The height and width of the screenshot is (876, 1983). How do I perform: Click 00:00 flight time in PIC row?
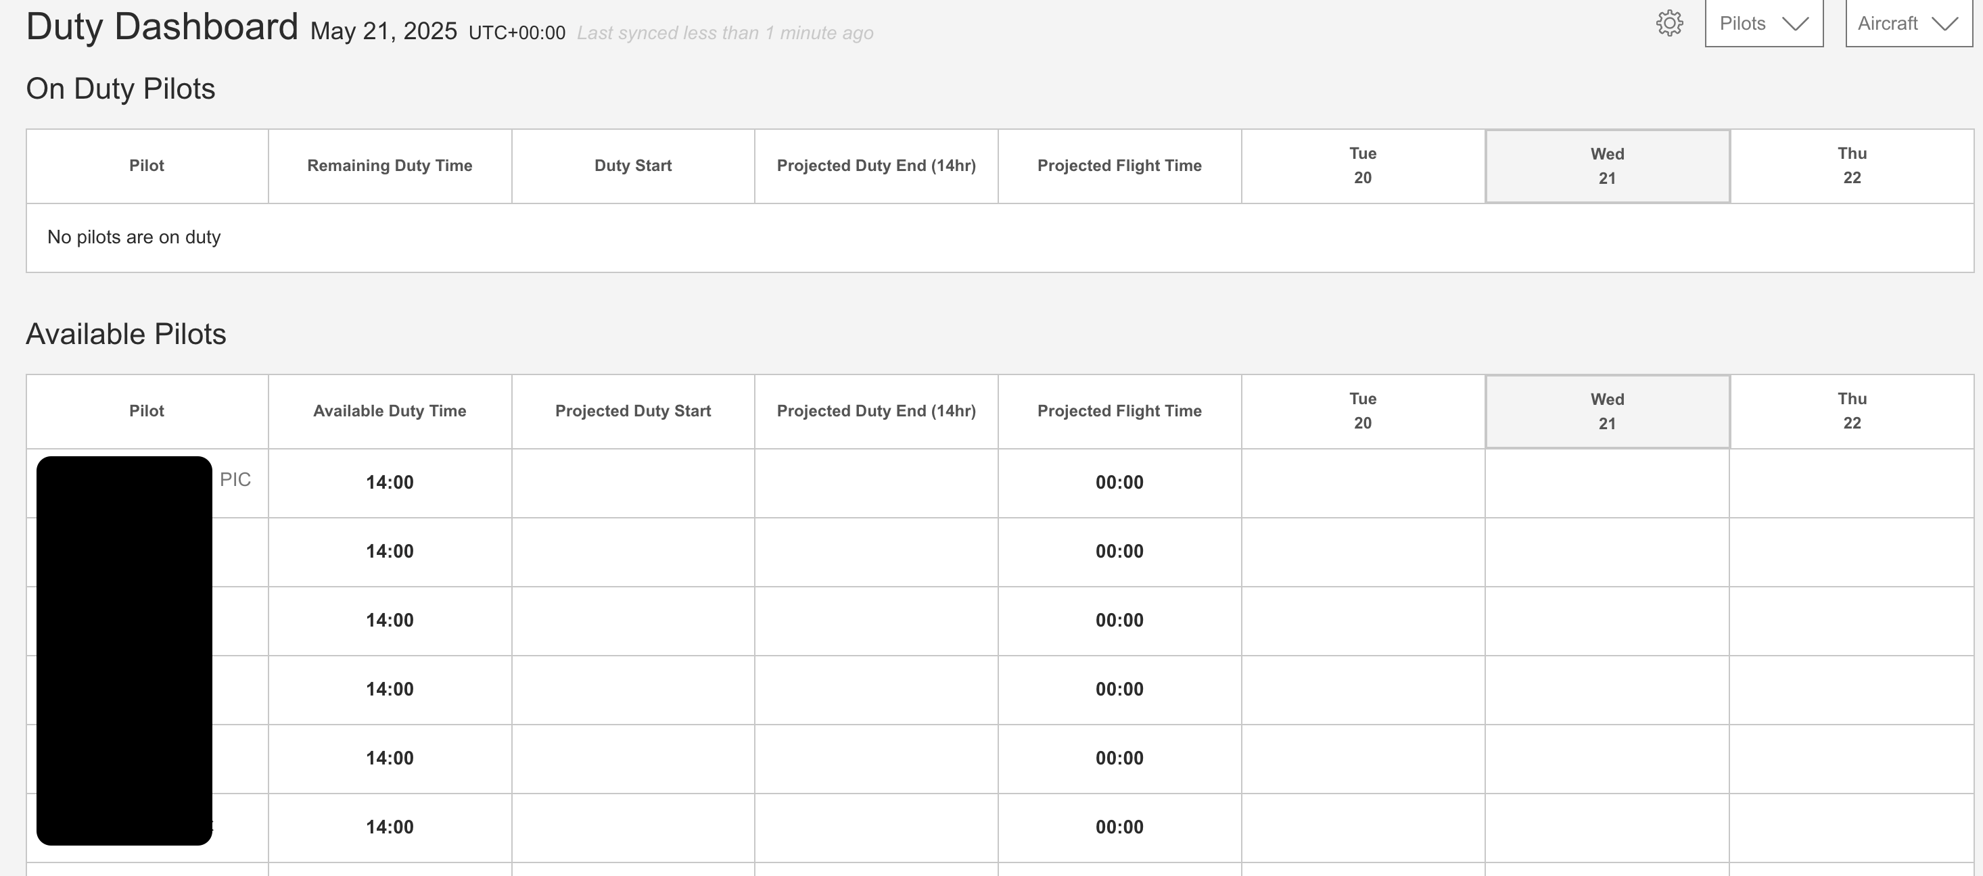(1119, 482)
